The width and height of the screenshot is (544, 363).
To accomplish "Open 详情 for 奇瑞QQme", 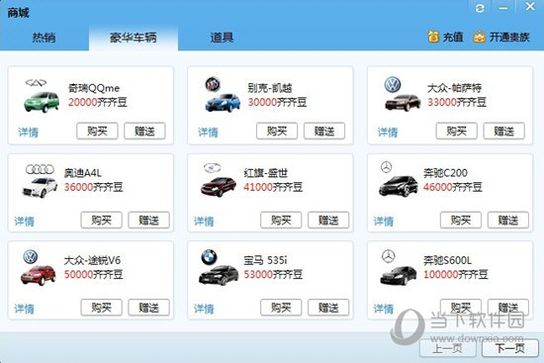I will 29,133.
